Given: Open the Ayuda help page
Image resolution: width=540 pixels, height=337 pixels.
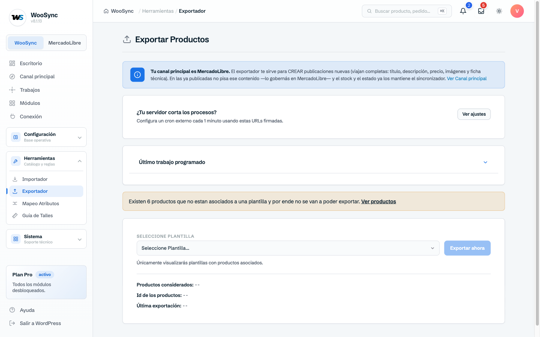Looking at the screenshot, I should [46, 310].
